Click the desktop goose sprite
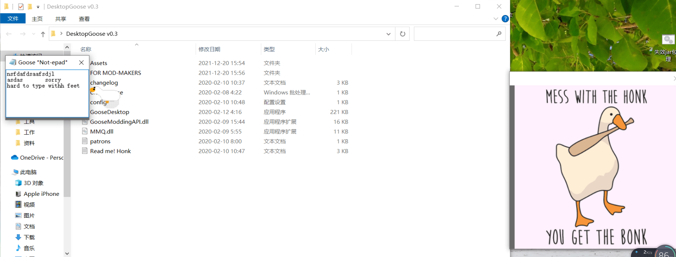Viewport: 676px width, 257px height. point(106,97)
